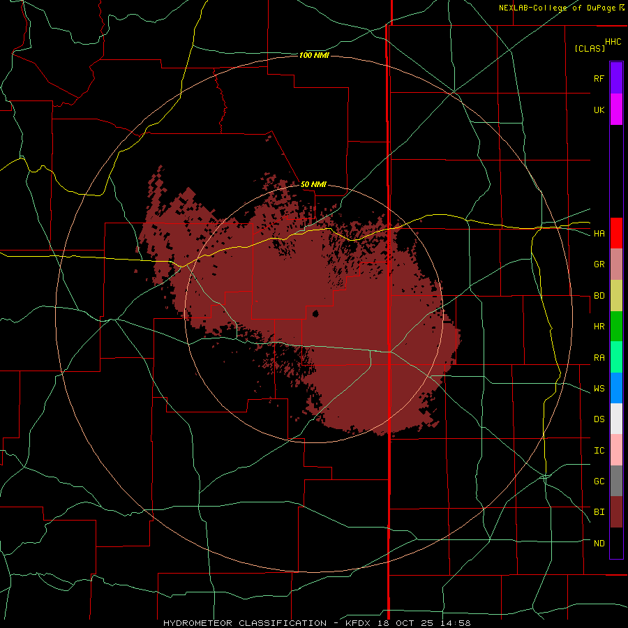628x628 pixels.
Task: Select the BD yellow legend swatch
Action: click(616, 296)
